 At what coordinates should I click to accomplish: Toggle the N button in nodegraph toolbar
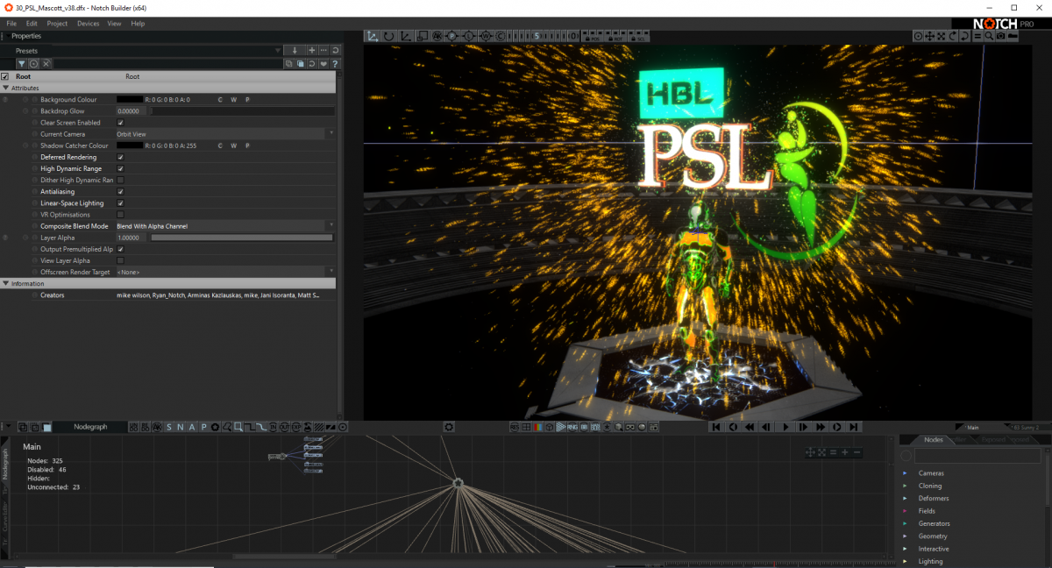(x=181, y=427)
